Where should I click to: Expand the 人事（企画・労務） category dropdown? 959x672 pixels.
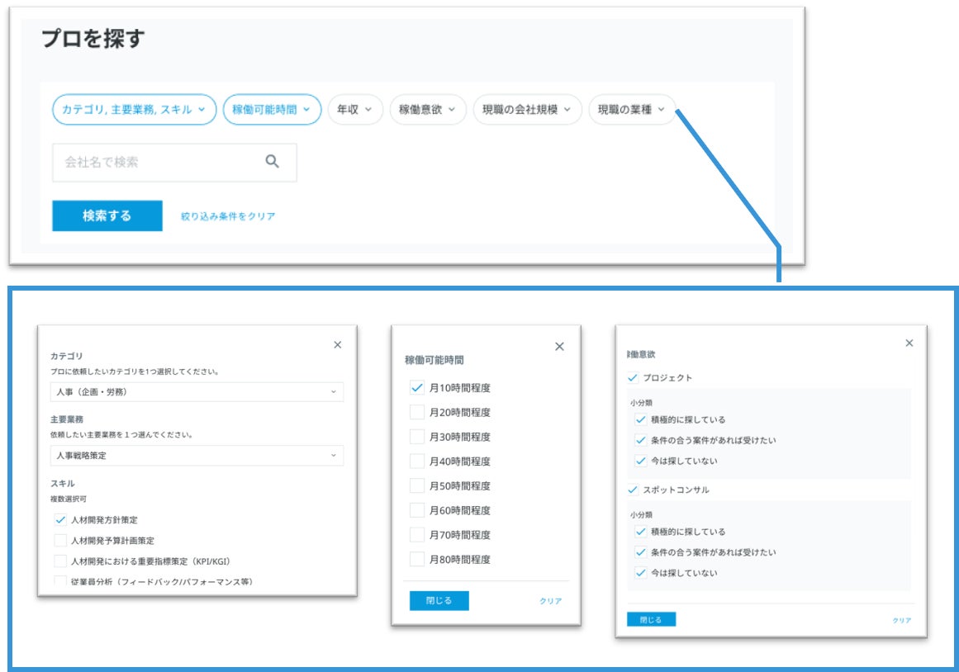pyautogui.click(x=197, y=392)
